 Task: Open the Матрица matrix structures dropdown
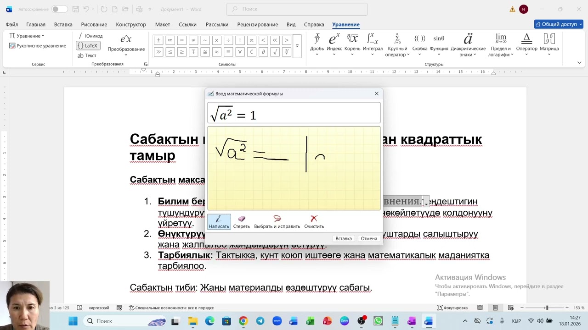(x=549, y=45)
